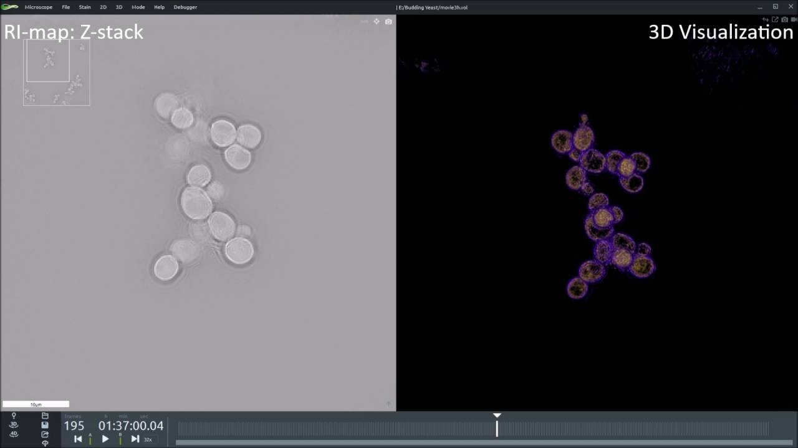Change the 32x playback speed

tap(148, 439)
